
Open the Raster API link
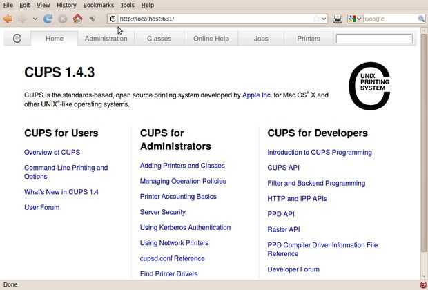tap(284, 229)
